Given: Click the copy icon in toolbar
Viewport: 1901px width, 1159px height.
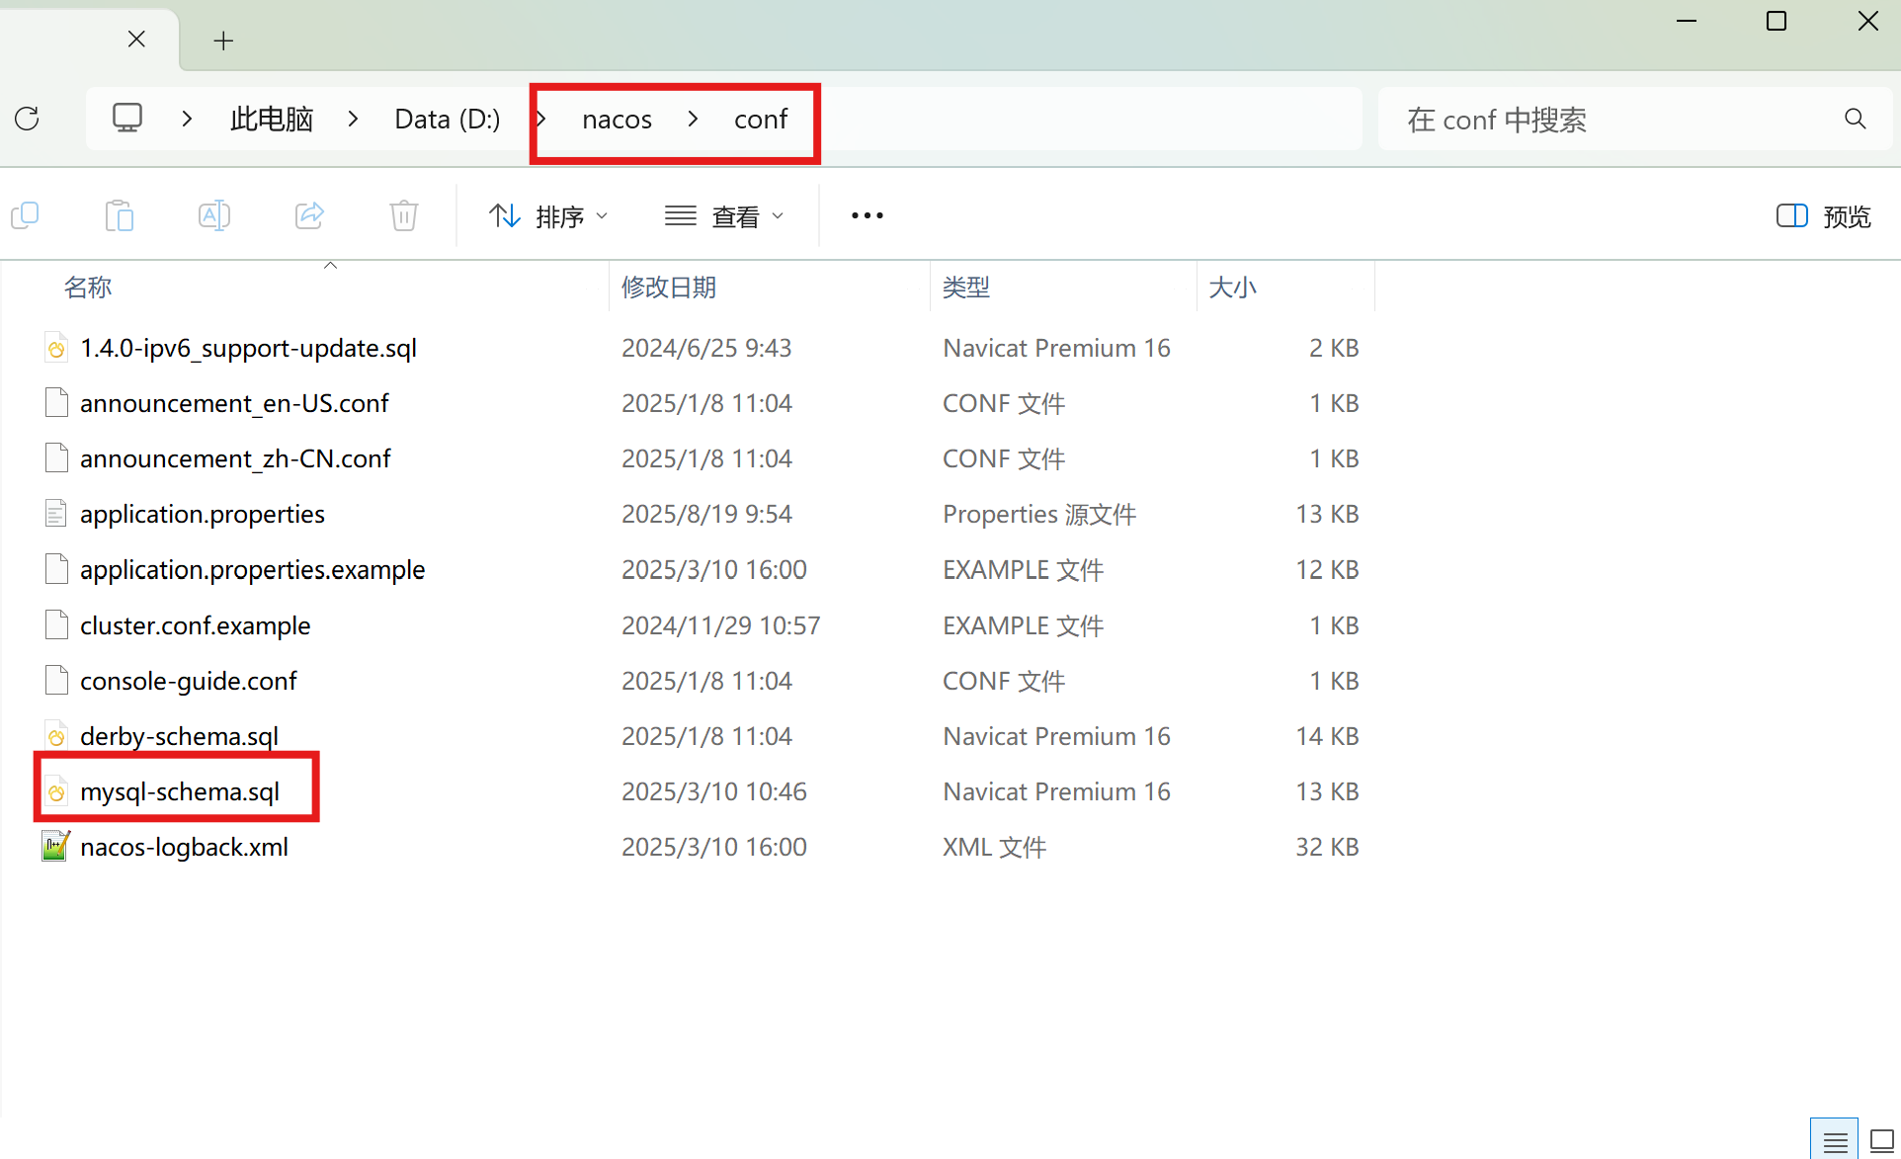Looking at the screenshot, I should pyautogui.click(x=25, y=215).
